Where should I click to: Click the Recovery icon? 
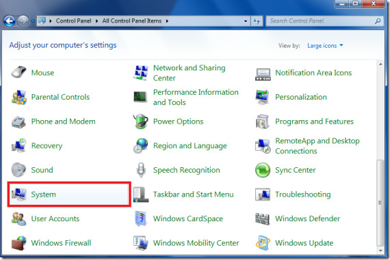tap(18, 145)
